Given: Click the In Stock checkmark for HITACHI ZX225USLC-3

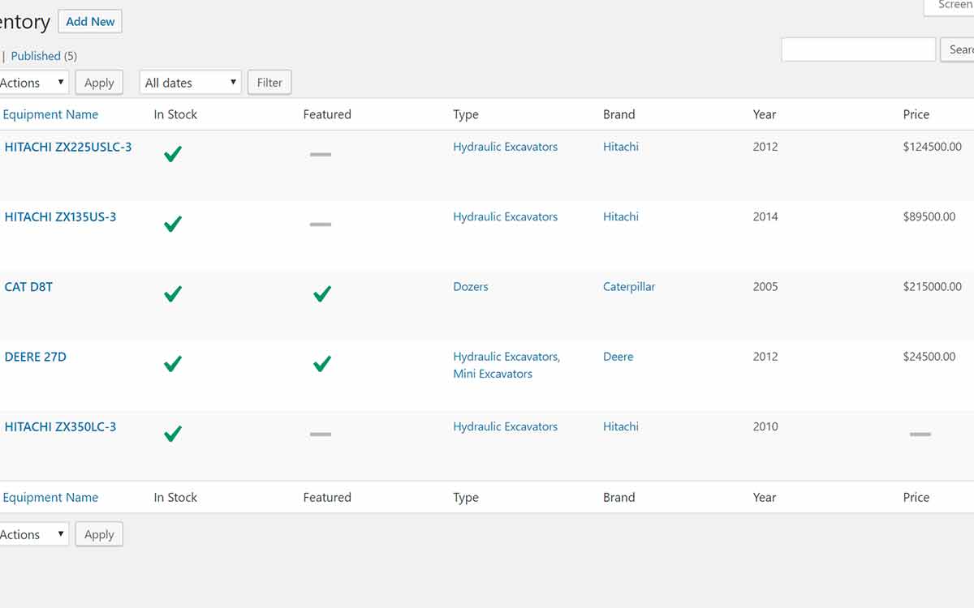Looking at the screenshot, I should 172,154.
